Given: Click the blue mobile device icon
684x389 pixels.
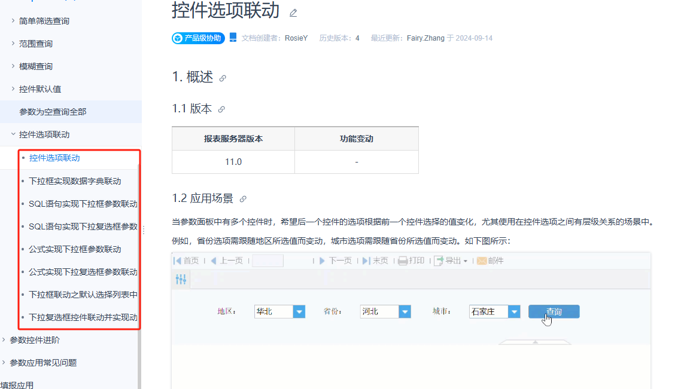Looking at the screenshot, I should 233,38.
